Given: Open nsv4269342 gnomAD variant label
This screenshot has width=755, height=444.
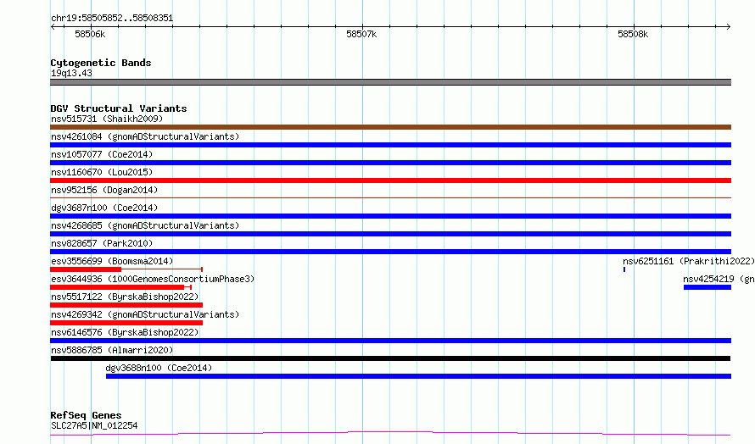Looking at the screenshot, I should tap(145, 314).
